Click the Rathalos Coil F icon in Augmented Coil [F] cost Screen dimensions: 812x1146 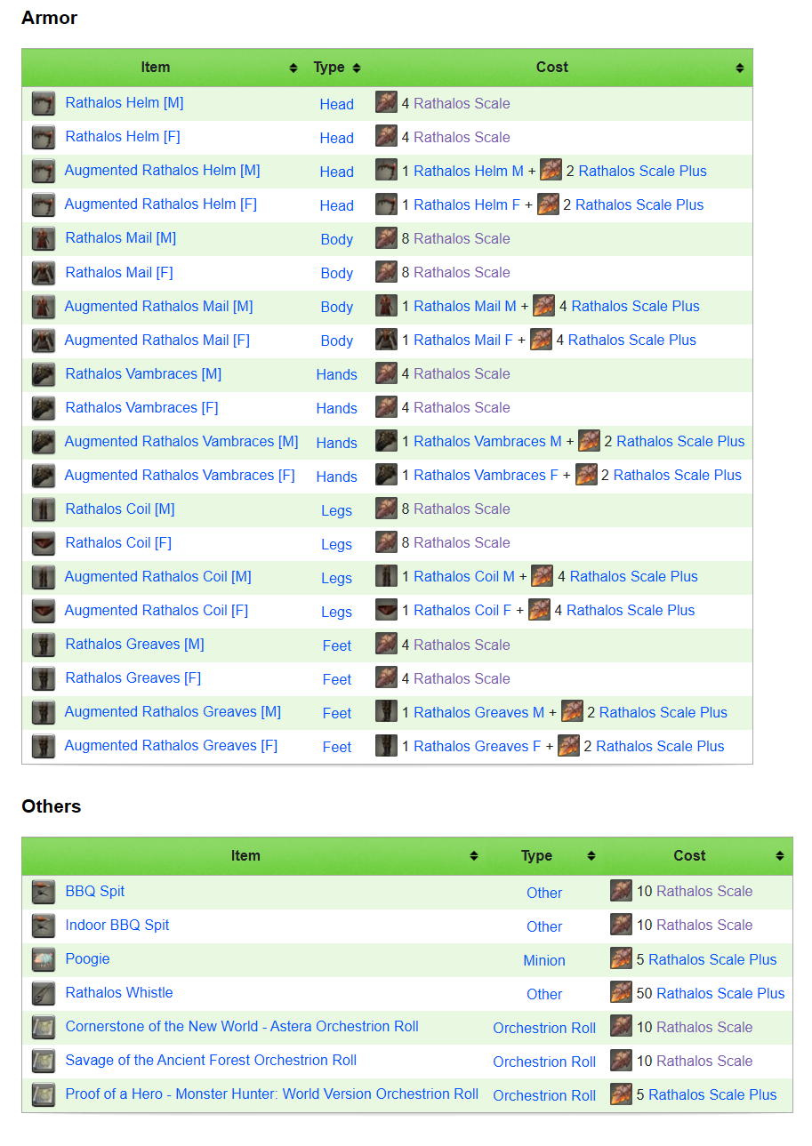click(386, 609)
